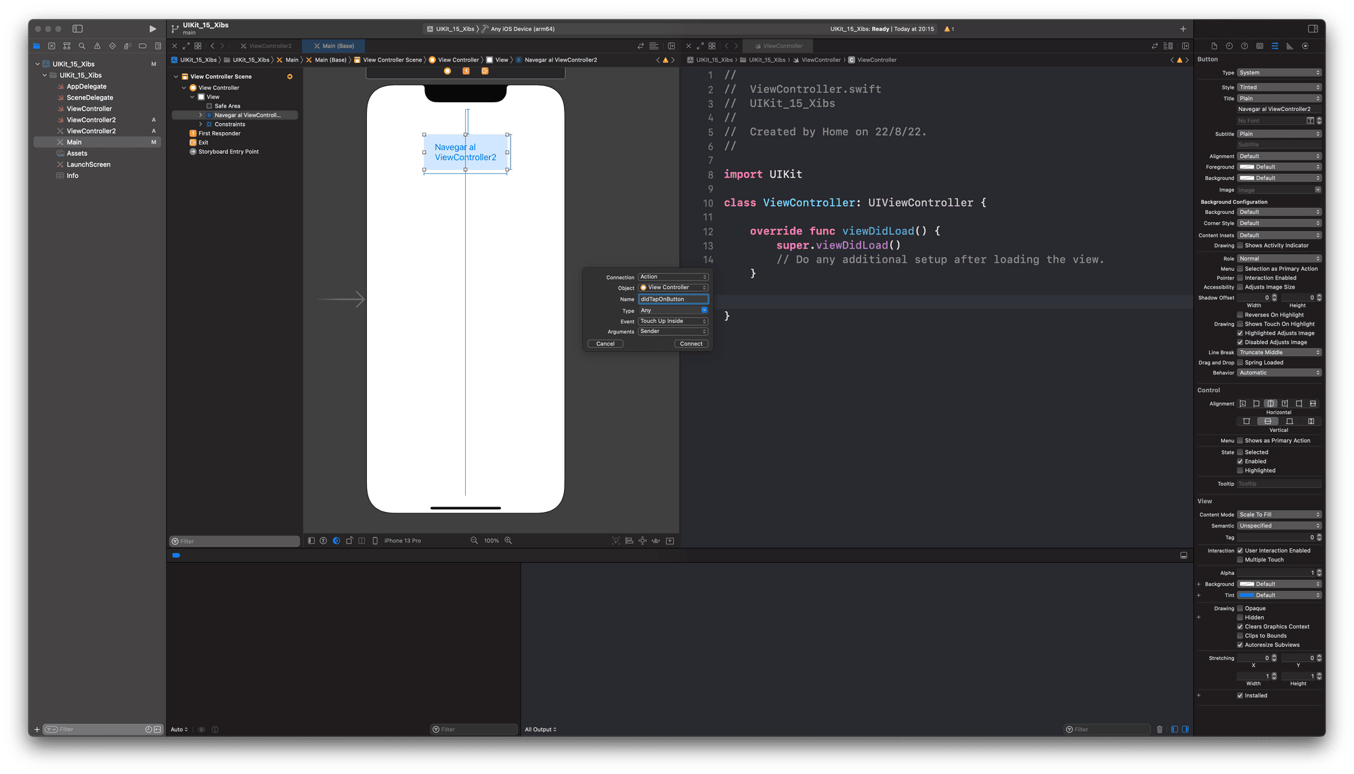Click the Cancel button in popup
The width and height of the screenshot is (1354, 774).
(x=605, y=343)
